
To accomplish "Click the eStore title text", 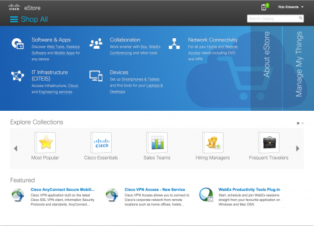I will (32, 8).
